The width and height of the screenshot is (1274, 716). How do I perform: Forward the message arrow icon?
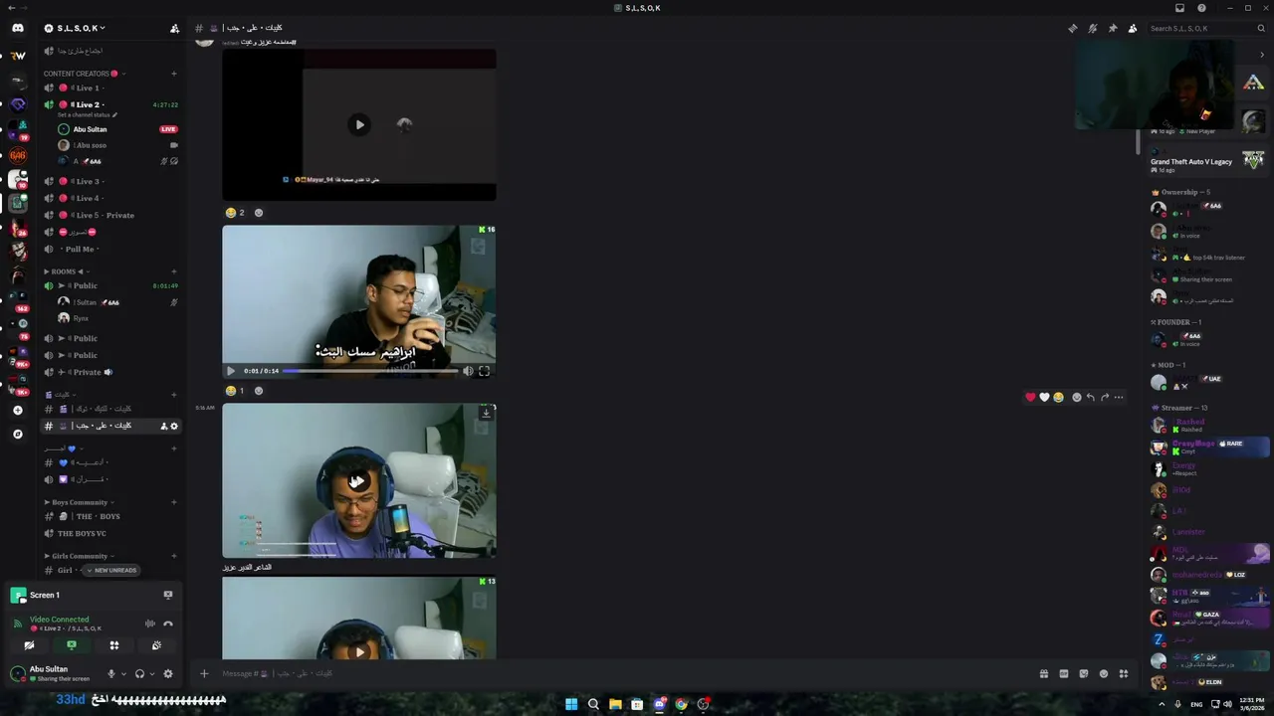pyautogui.click(x=1104, y=397)
